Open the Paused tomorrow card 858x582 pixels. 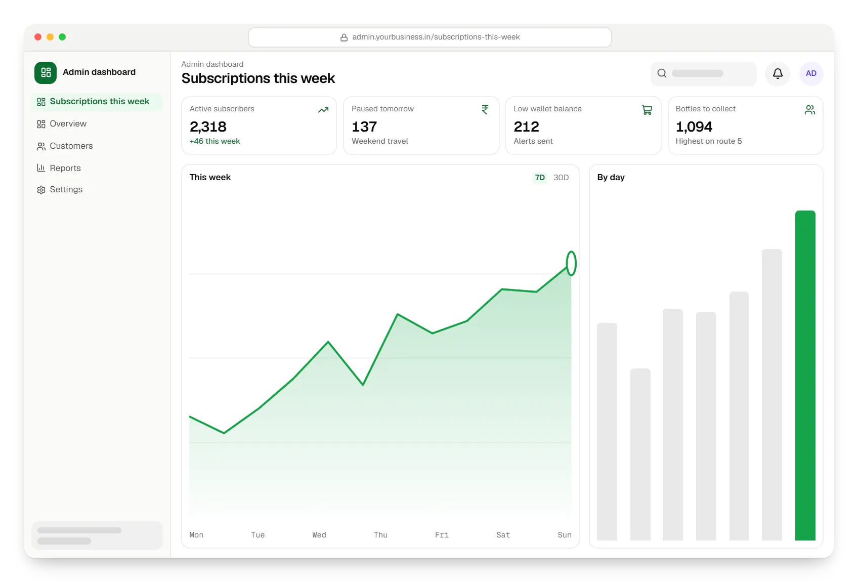click(x=421, y=126)
